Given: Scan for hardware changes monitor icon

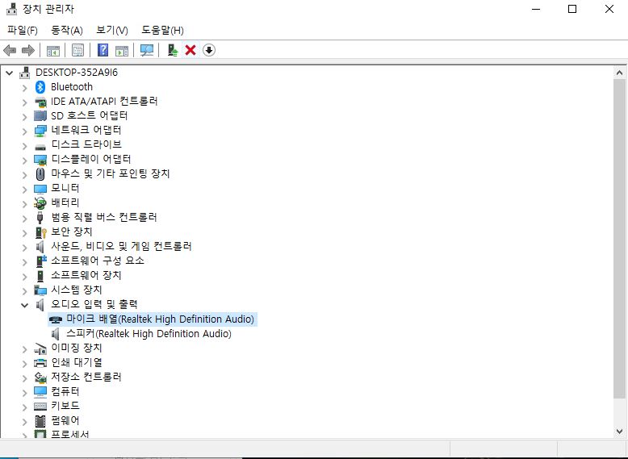Looking at the screenshot, I should pos(147,51).
